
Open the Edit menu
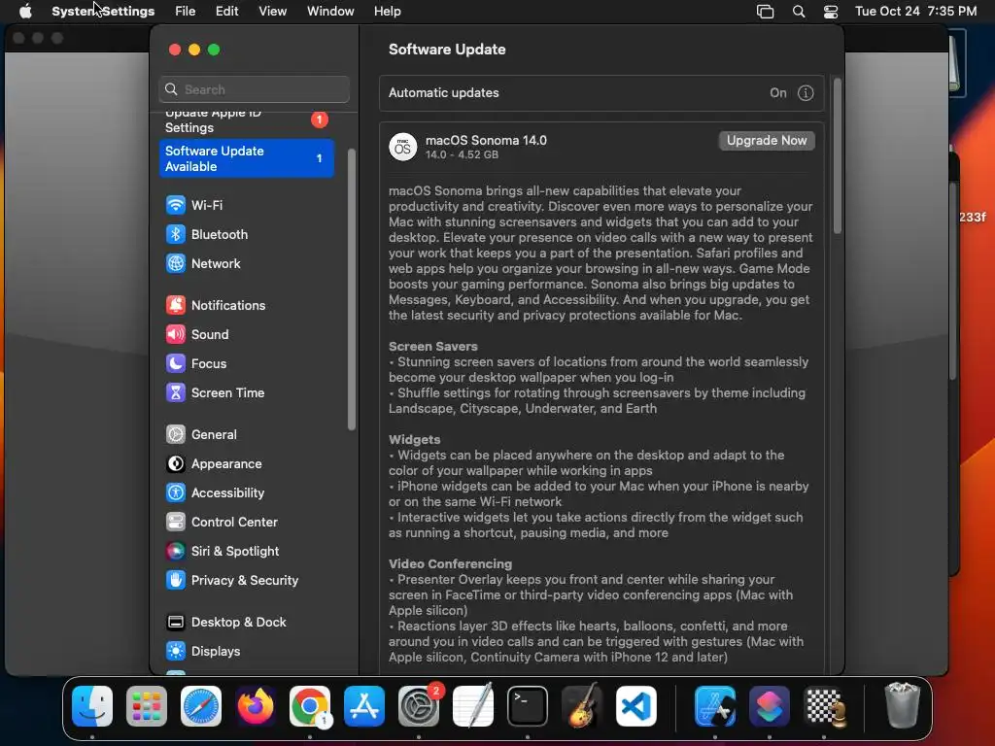click(226, 12)
